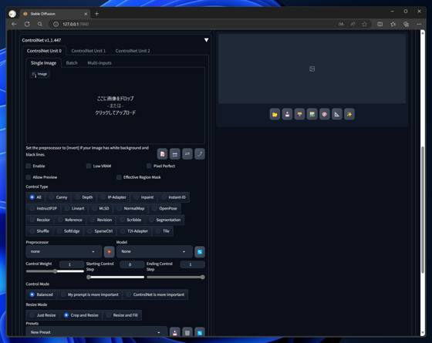The height and width of the screenshot is (343, 432).
Task: Click the send dimensions arrow icon
Action: (x=200, y=154)
